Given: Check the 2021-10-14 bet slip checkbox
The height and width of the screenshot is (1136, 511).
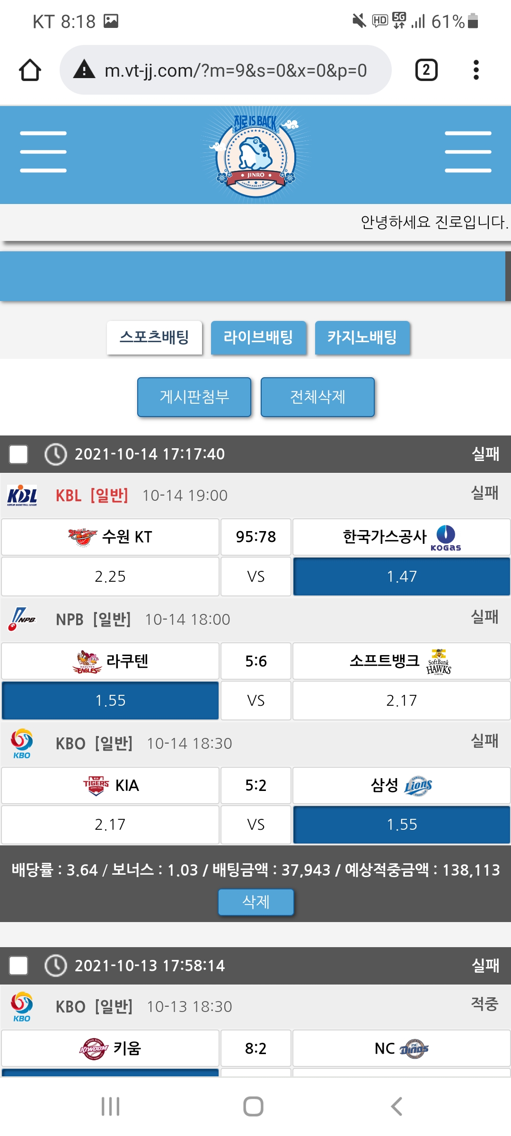Looking at the screenshot, I should 18,454.
